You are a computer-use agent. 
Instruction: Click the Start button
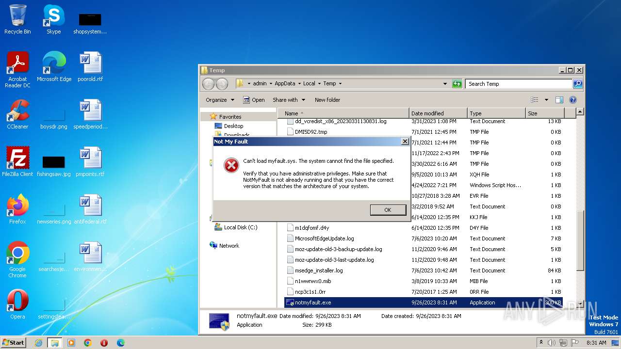tap(13, 342)
